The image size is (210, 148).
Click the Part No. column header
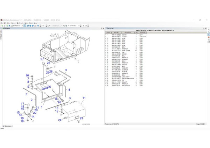117,33
